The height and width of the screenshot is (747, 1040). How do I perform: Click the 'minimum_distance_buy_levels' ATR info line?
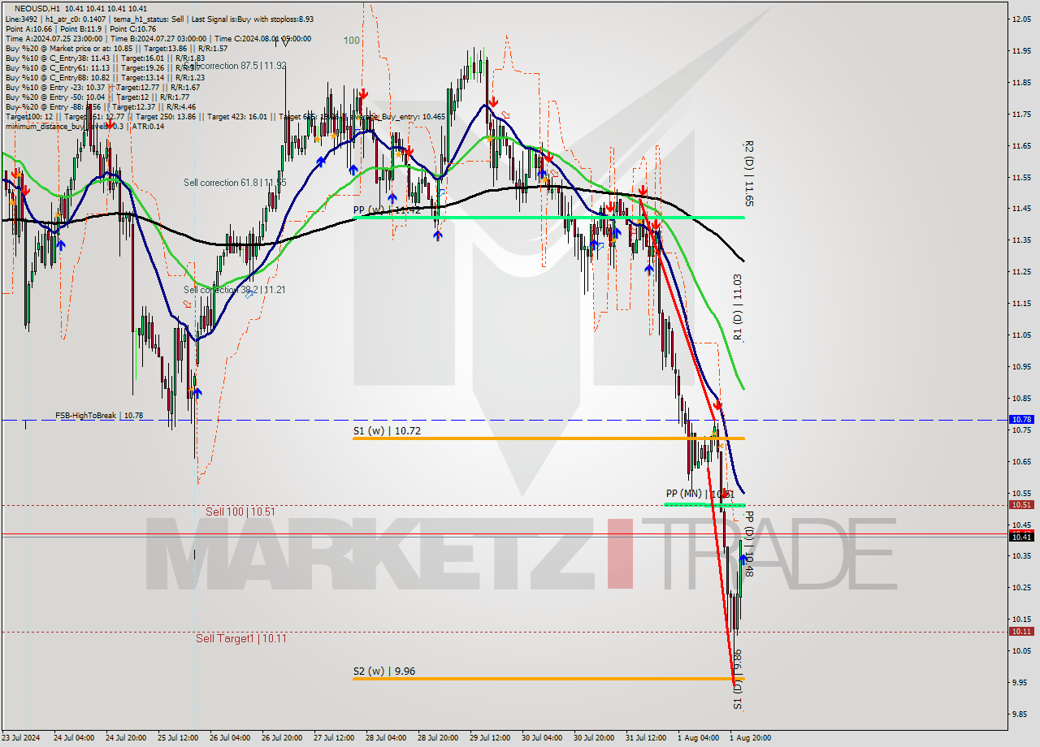[x=84, y=126]
